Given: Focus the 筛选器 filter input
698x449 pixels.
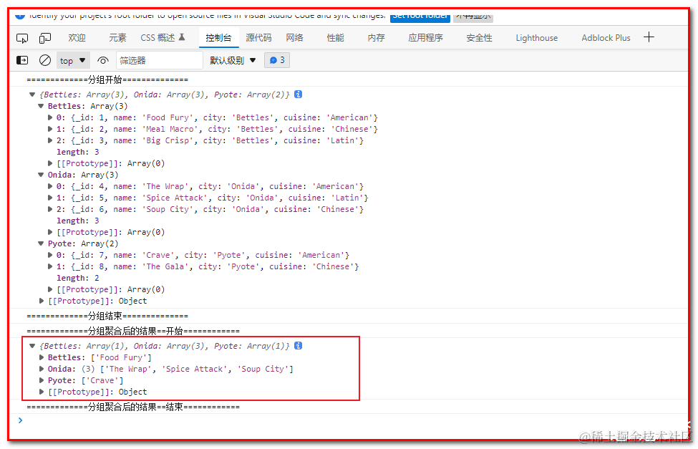Looking at the screenshot, I should [x=160, y=61].
